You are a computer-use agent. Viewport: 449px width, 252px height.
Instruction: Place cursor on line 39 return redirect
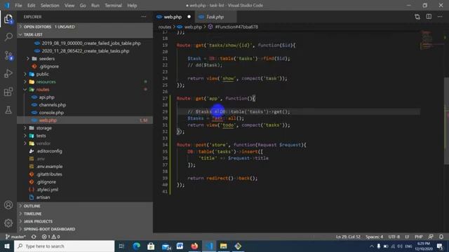(222, 178)
